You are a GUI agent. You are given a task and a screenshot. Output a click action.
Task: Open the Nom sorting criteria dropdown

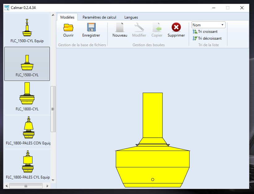(x=208, y=25)
